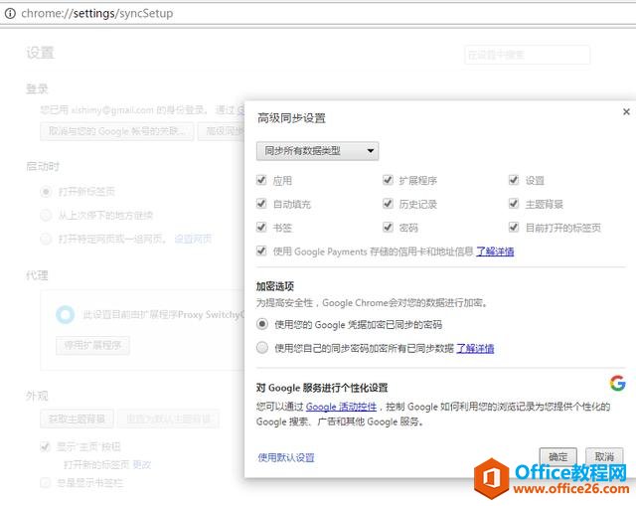The width and height of the screenshot is (636, 506).
Task: Toggle the 应用 checkbox
Action: point(261,180)
